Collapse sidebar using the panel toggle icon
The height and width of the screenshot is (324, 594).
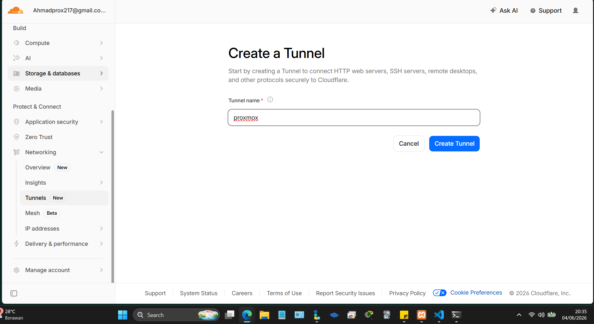pyautogui.click(x=14, y=293)
